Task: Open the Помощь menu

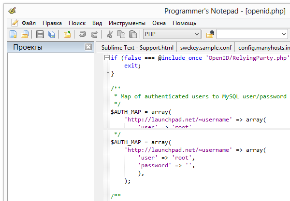Action: pos(184,23)
